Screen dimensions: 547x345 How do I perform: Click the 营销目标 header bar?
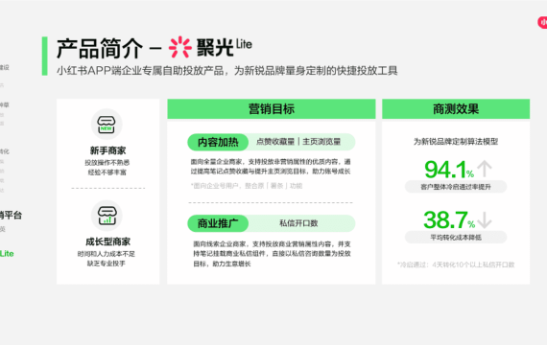pyautogui.click(x=272, y=109)
